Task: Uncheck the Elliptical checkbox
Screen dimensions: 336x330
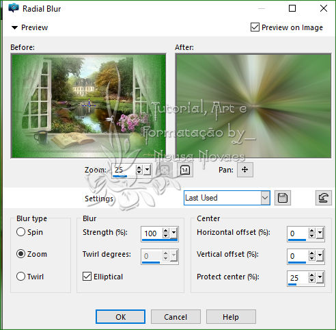Action: click(x=87, y=277)
